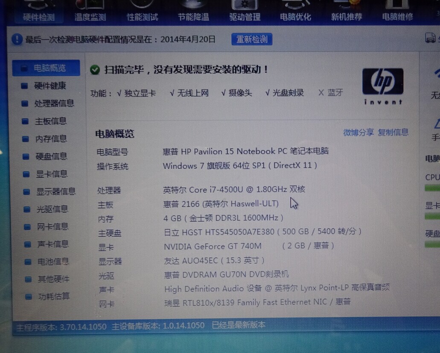Screen dimensions: 440x353
Task: Click the HP invent logo
Action: click(x=382, y=86)
